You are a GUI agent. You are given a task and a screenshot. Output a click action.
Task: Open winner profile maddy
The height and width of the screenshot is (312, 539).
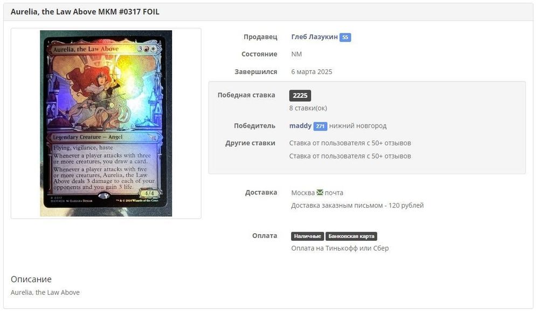tap(300, 126)
